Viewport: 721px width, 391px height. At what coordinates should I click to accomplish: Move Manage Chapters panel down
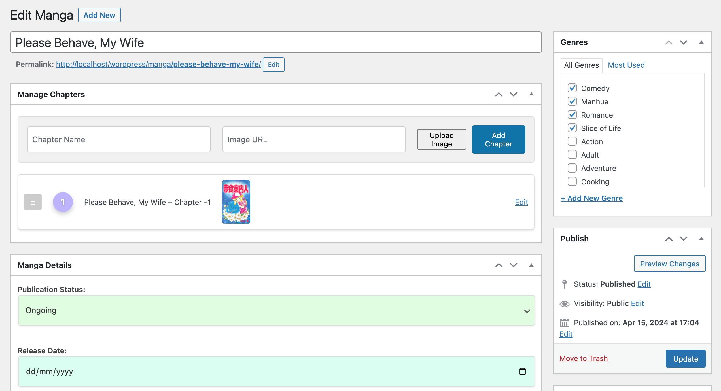point(514,94)
